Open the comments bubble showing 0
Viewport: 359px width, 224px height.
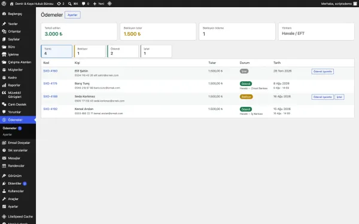click(x=86, y=4)
